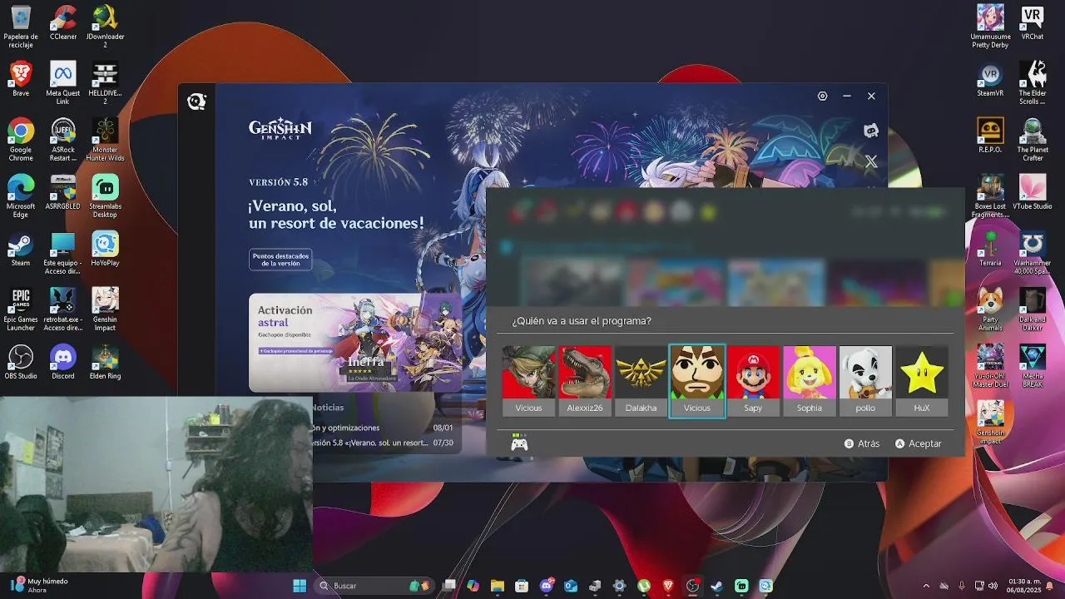Image resolution: width=1065 pixels, height=599 pixels.
Task: Open Outlook from the taskbar
Action: coord(571,586)
